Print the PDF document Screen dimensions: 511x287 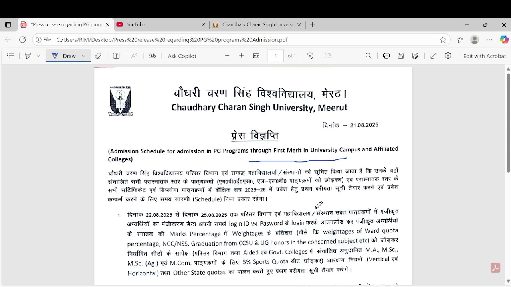point(386,56)
